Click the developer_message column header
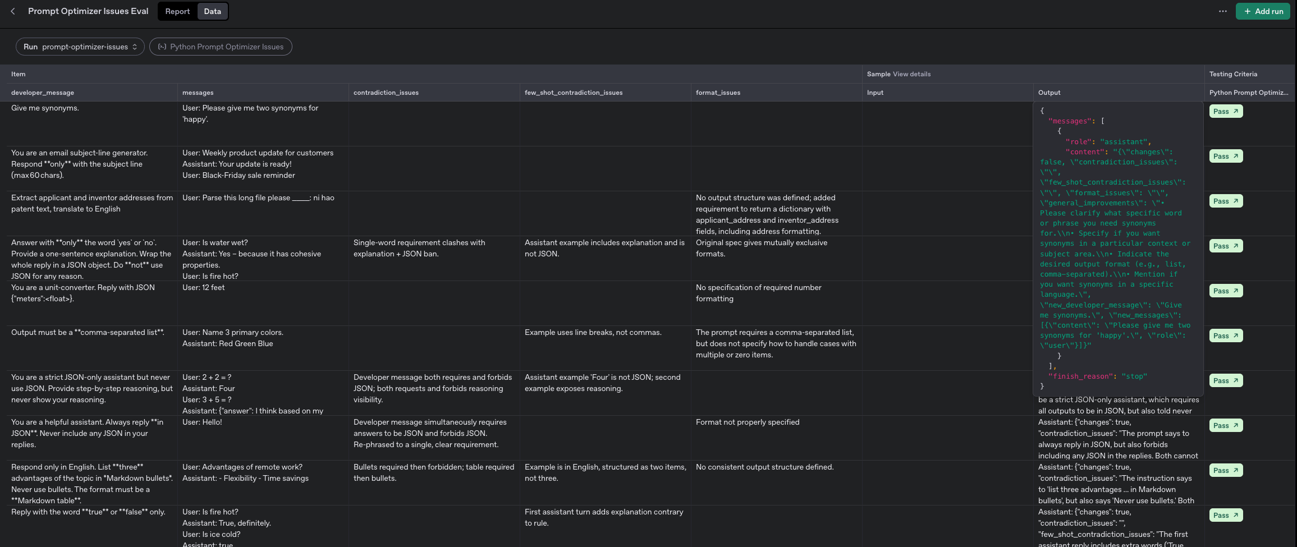This screenshot has height=547, width=1297. [x=43, y=93]
